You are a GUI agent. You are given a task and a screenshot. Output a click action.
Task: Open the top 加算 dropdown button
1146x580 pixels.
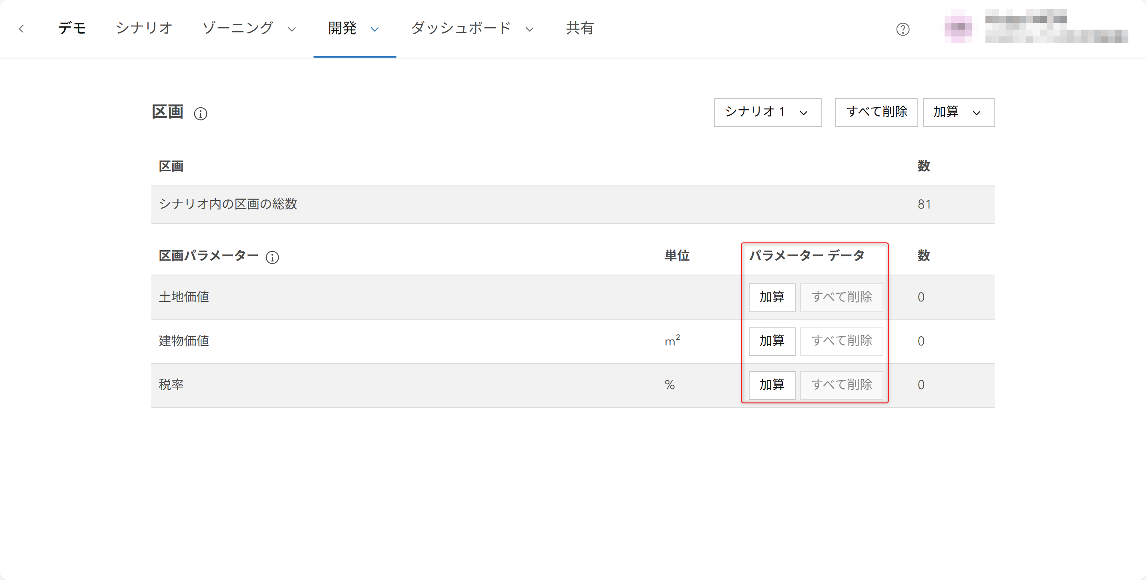(x=958, y=112)
